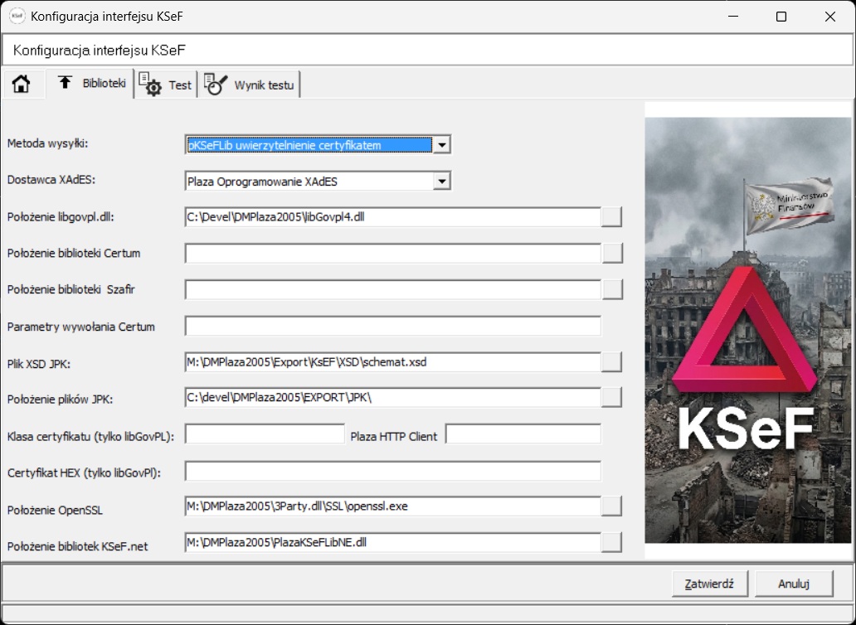This screenshot has width=856, height=625.
Task: Confirm with the Zatwierdź button
Action: pyautogui.click(x=710, y=584)
